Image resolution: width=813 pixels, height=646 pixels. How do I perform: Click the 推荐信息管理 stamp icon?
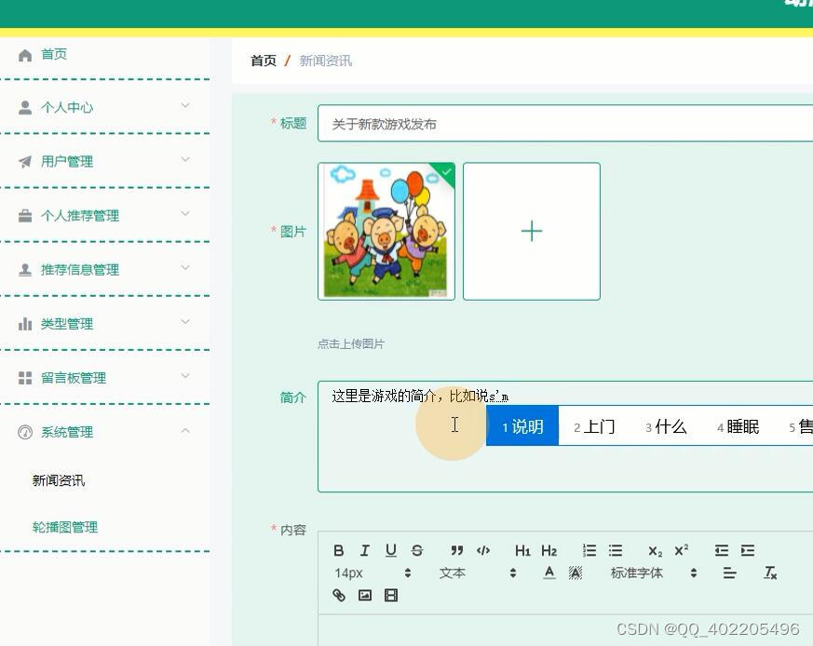click(x=25, y=270)
